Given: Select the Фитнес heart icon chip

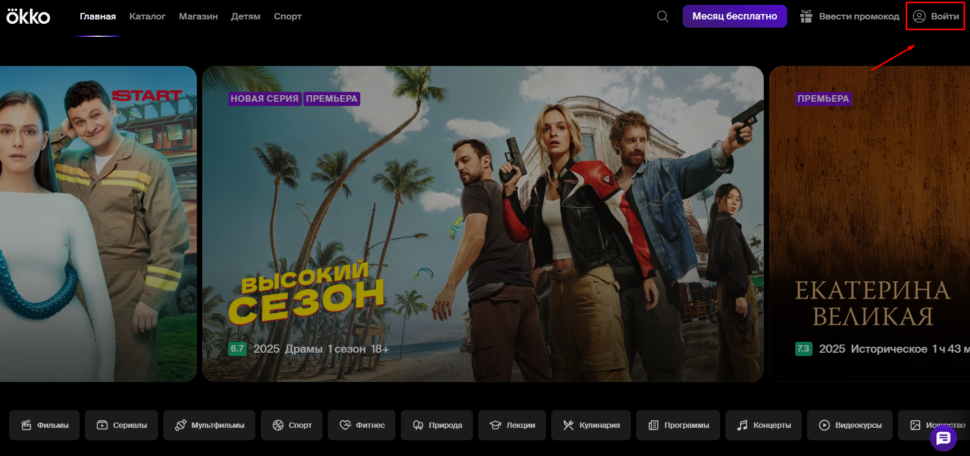Looking at the screenshot, I should click(x=361, y=425).
